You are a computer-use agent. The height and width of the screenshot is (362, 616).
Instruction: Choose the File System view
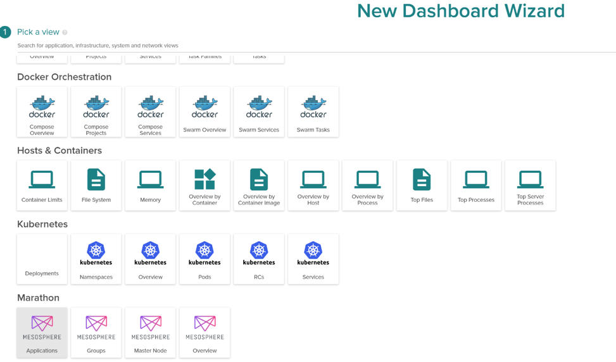(x=96, y=185)
